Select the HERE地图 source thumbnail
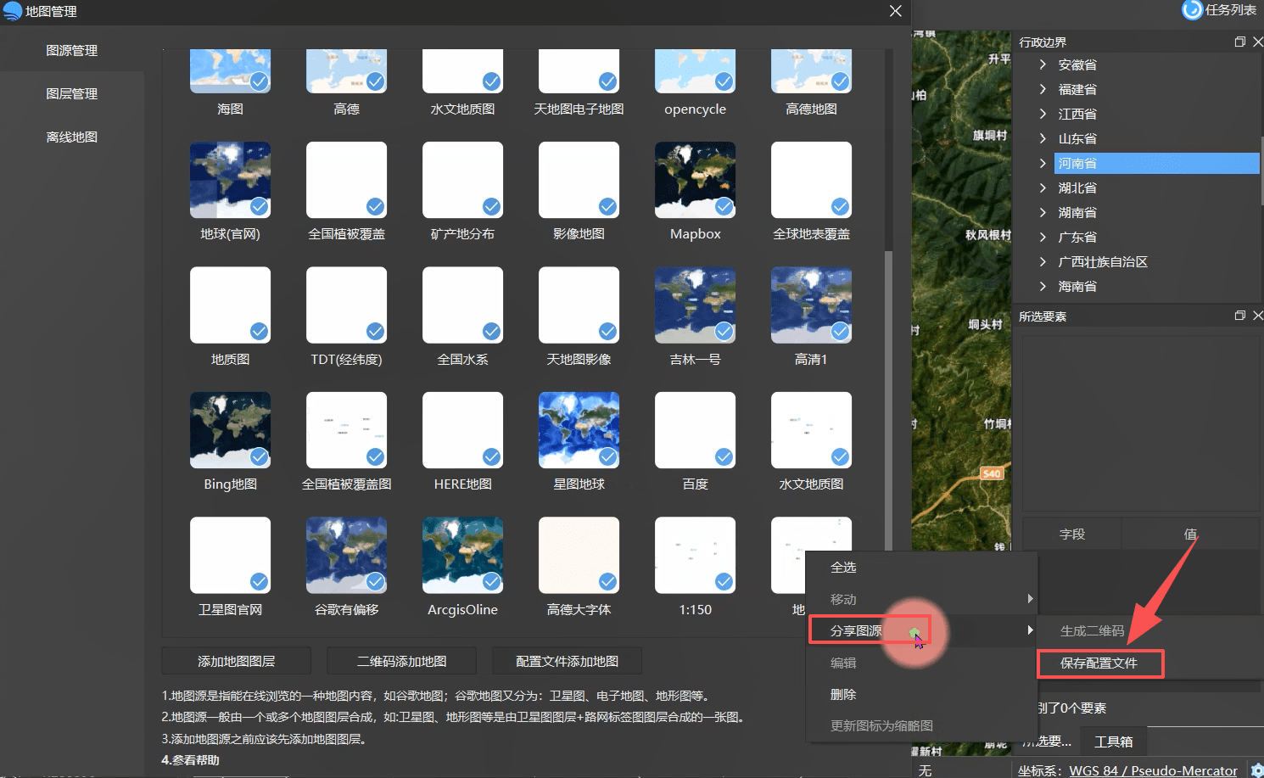Viewport: 1264px width, 778px height. click(x=462, y=430)
